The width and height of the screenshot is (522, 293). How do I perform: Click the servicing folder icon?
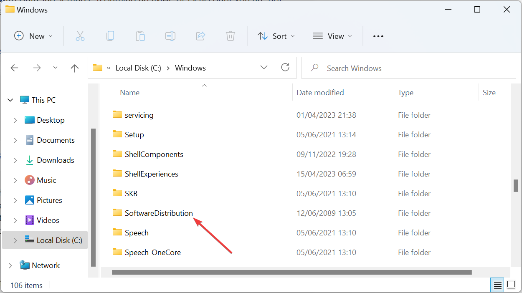(x=117, y=114)
